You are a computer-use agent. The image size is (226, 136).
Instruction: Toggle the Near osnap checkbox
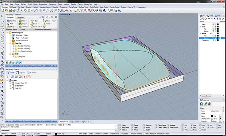192,125
